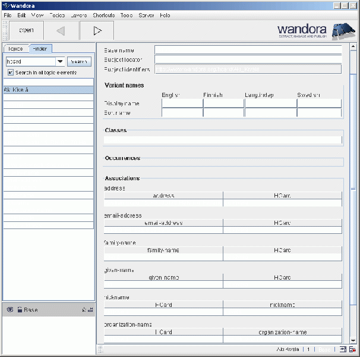Toggle Base layer visibility eye icon

pos(10,309)
